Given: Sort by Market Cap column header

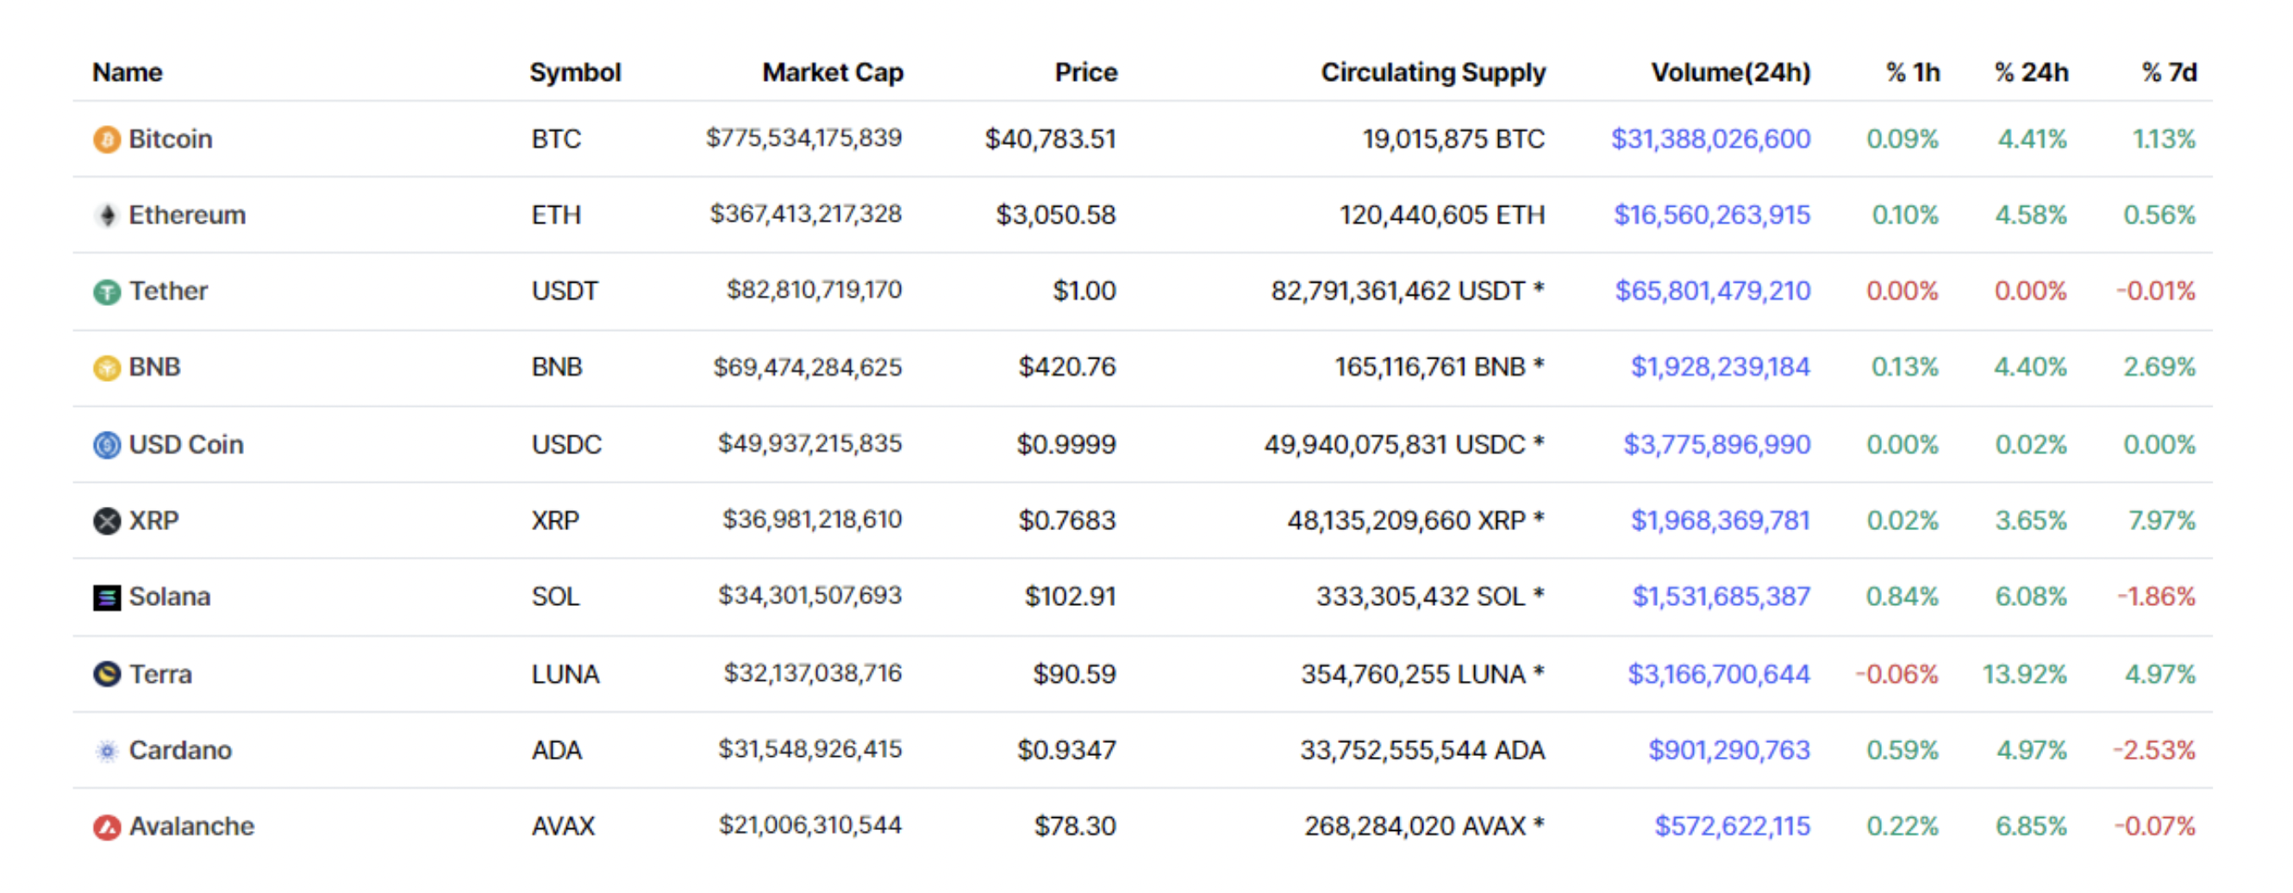Looking at the screenshot, I should pyautogui.click(x=832, y=72).
